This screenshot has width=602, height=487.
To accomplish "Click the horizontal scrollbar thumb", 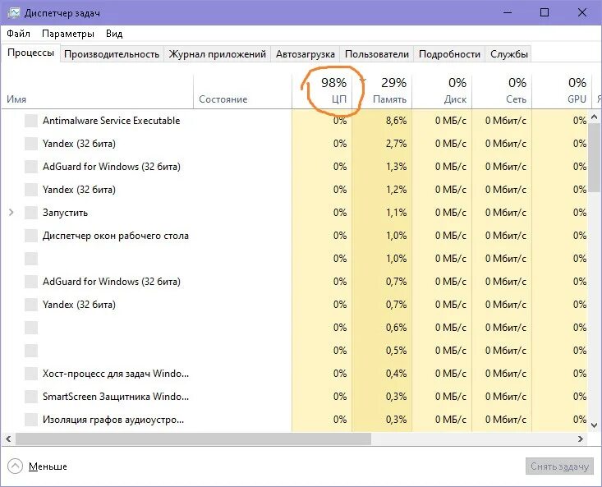I will 193,439.
